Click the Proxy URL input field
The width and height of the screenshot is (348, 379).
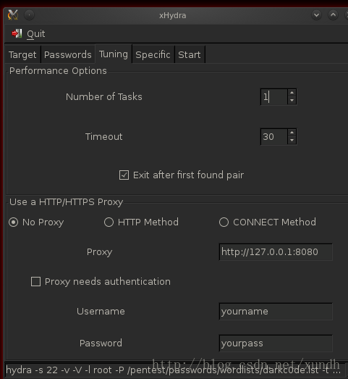(276, 252)
